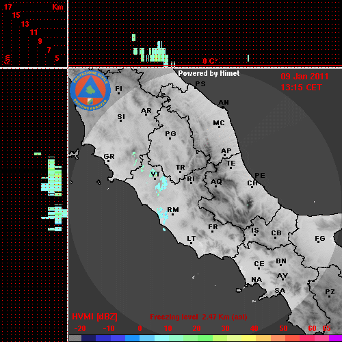Click the '9' height scale label
The width and height of the screenshot is (342, 342).
(40, 41)
